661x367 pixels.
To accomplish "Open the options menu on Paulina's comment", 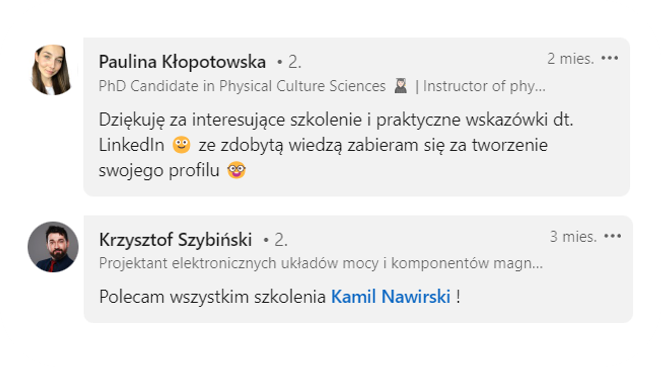I will tap(609, 58).
